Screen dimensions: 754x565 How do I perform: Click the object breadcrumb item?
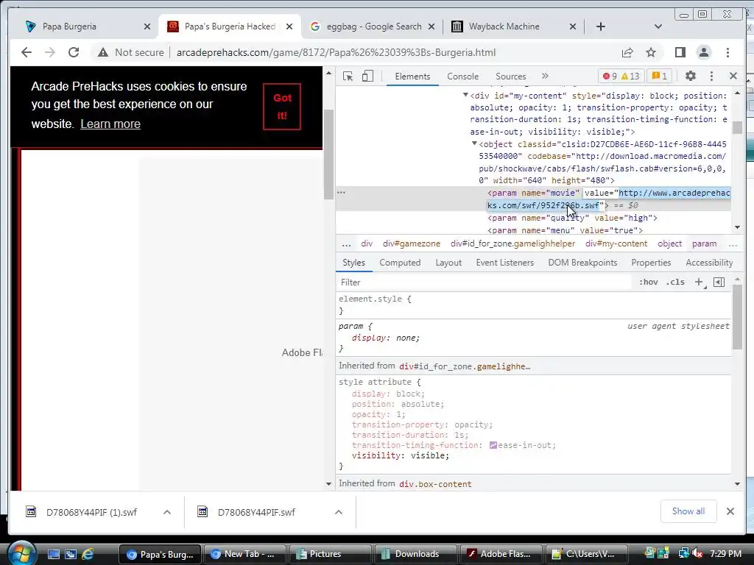click(670, 244)
